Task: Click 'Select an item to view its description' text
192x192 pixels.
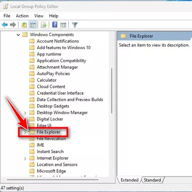Action: point(154,45)
